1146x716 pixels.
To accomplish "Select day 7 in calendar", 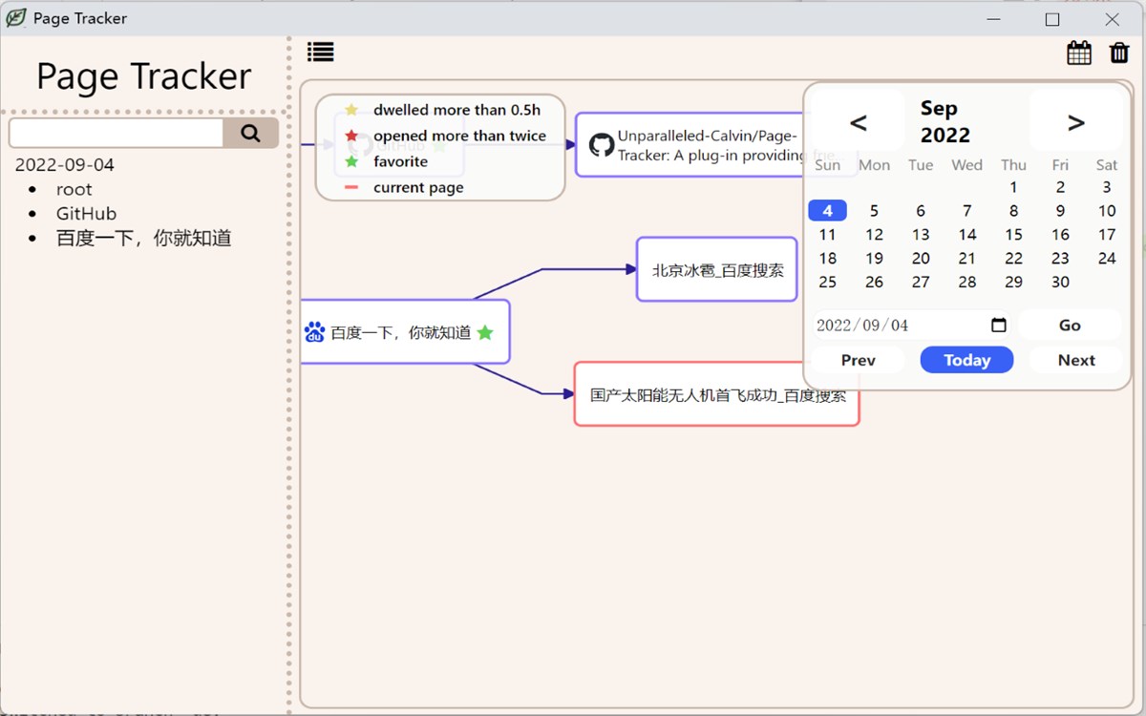I will pos(967,211).
